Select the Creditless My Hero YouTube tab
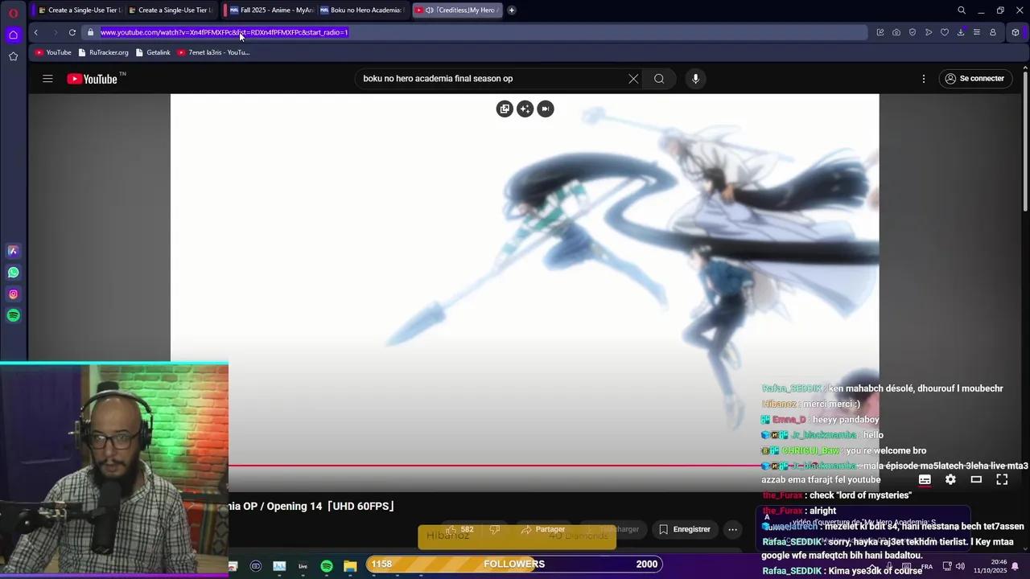 tap(457, 10)
